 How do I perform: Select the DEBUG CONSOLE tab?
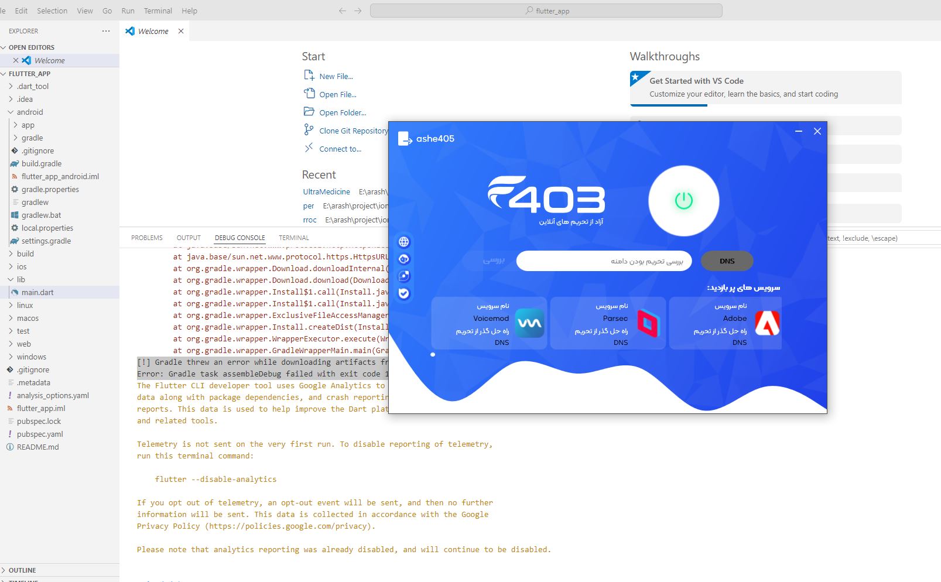coord(239,238)
